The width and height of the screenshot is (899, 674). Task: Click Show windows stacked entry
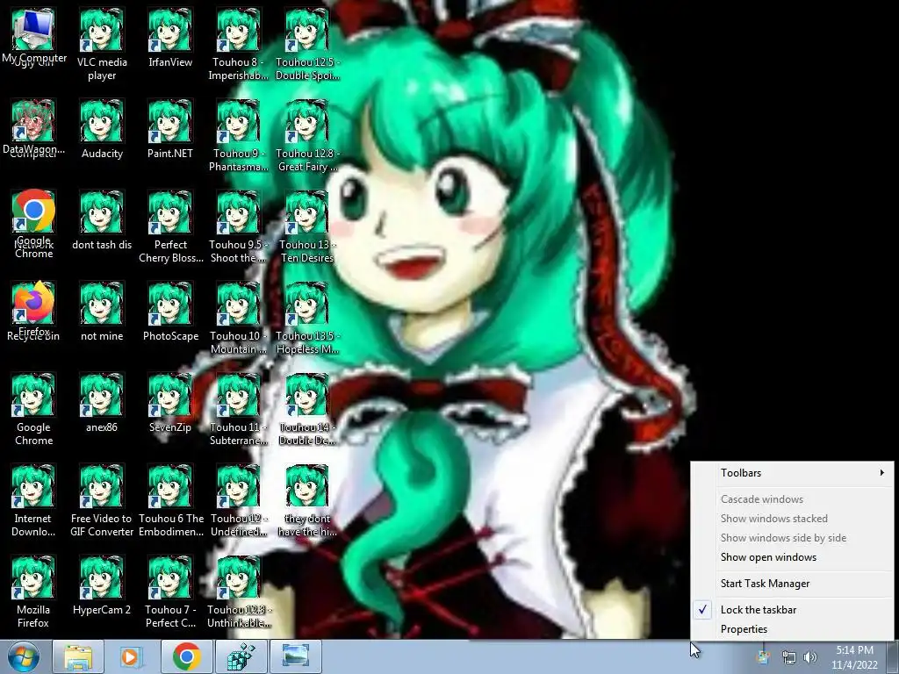pyautogui.click(x=793, y=519)
